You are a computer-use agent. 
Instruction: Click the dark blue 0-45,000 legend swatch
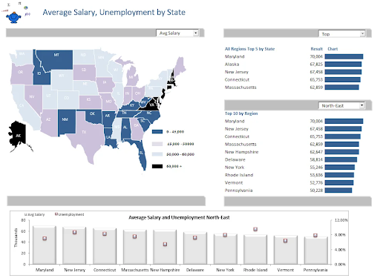pos(157,131)
